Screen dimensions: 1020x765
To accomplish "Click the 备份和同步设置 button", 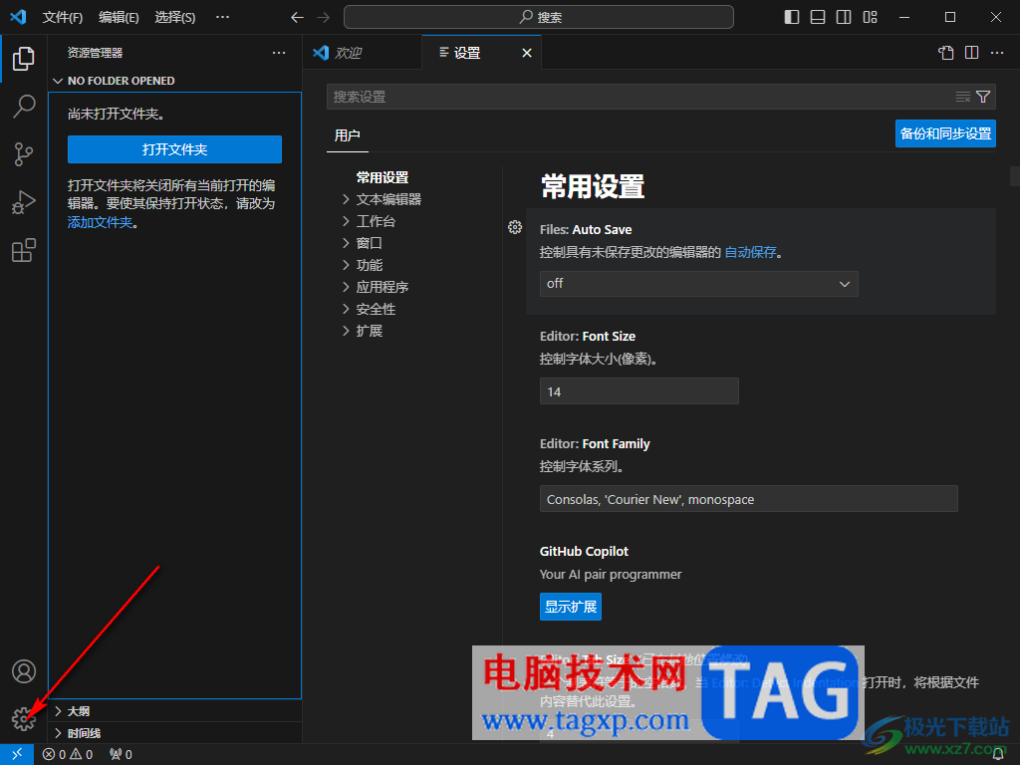I will tap(945, 133).
